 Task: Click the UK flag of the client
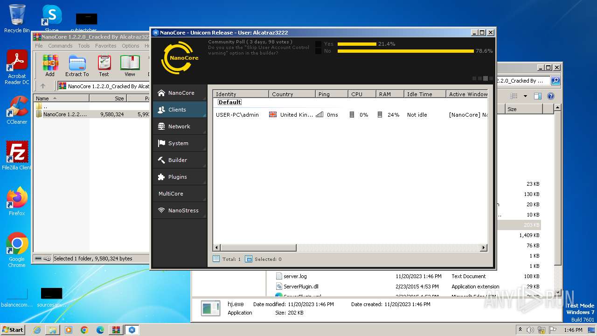(x=273, y=115)
